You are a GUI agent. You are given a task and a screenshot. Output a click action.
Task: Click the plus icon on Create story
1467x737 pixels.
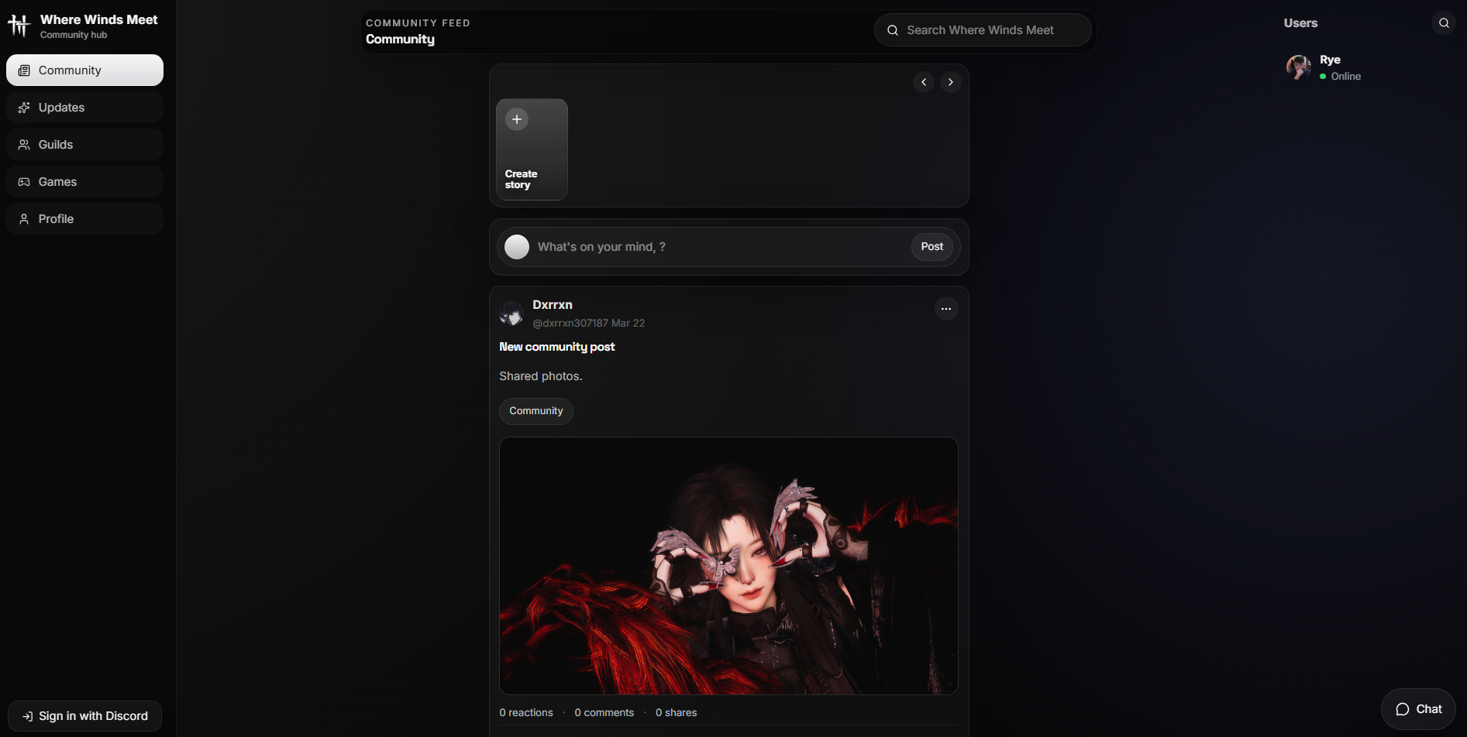point(517,119)
